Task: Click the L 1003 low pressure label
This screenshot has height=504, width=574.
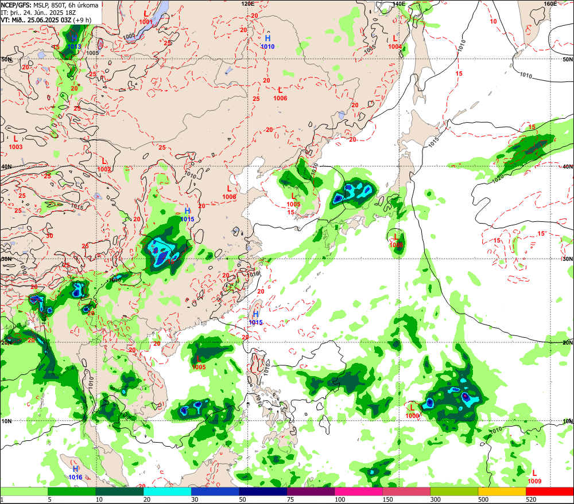Action: [15, 143]
